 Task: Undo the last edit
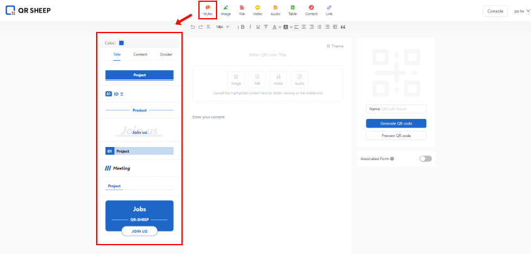click(x=193, y=27)
